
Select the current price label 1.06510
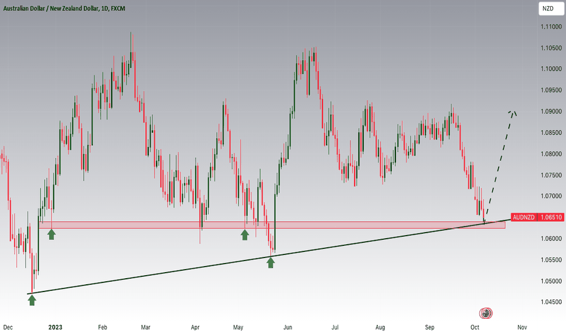pos(550,217)
